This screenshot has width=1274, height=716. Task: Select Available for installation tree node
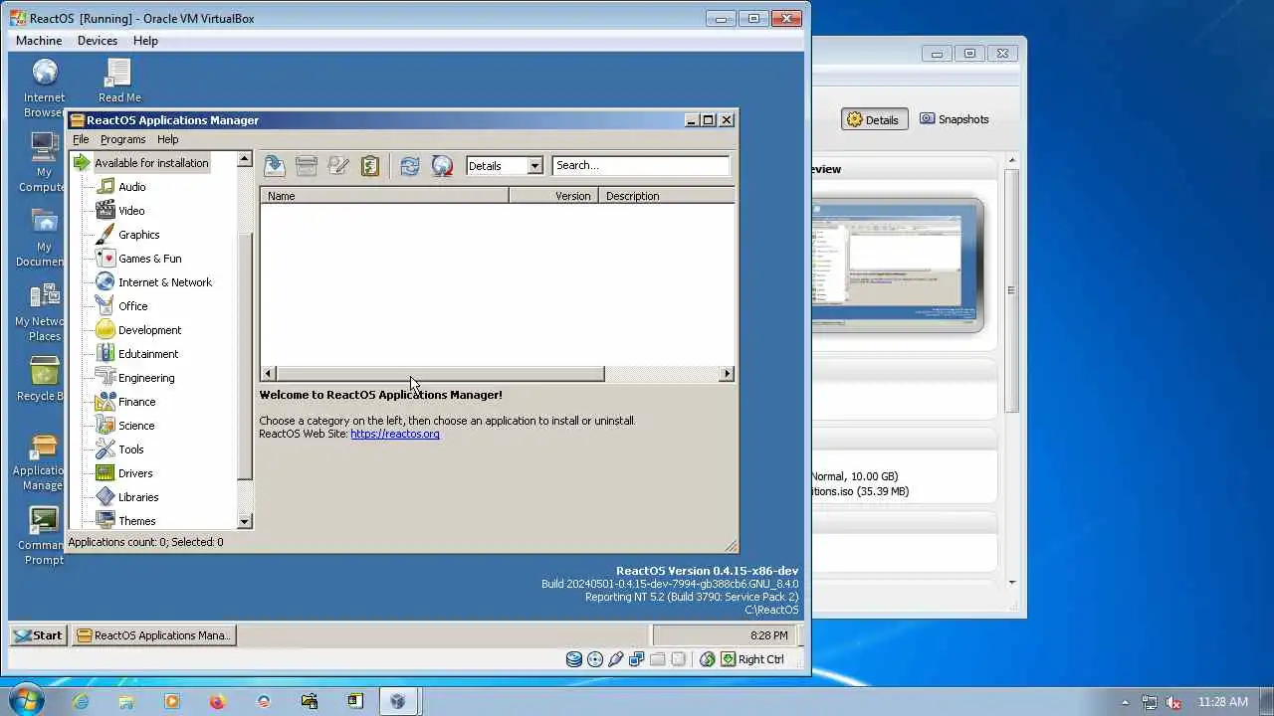(151, 163)
